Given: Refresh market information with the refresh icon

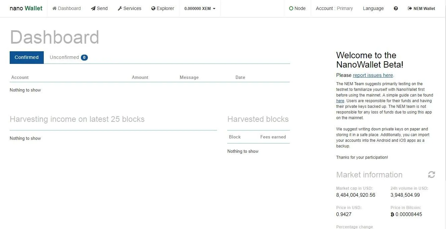Looking at the screenshot, I should coord(431,175).
